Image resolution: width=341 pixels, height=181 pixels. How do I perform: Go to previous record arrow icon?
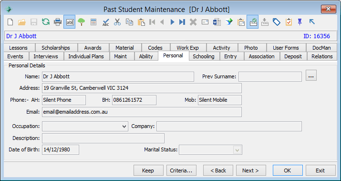pos(162,22)
